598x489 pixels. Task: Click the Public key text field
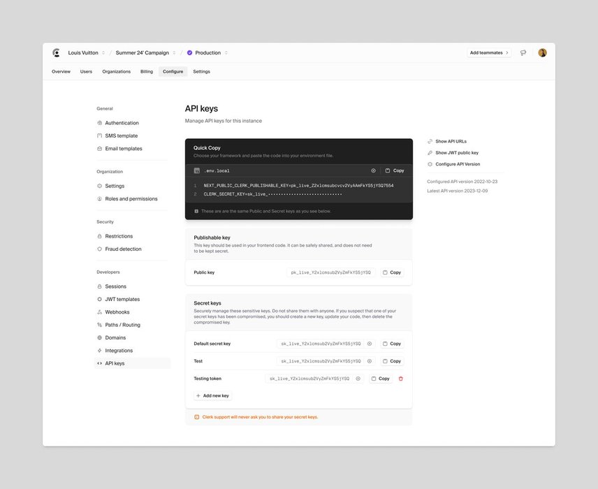330,272
